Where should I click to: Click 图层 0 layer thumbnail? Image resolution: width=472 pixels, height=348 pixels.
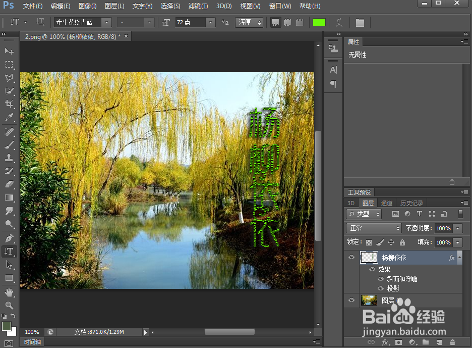click(x=369, y=301)
